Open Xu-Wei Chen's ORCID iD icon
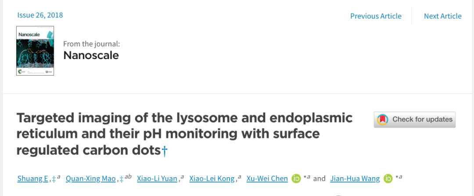Image resolution: width=474 pixels, height=196 pixels. coord(296,178)
